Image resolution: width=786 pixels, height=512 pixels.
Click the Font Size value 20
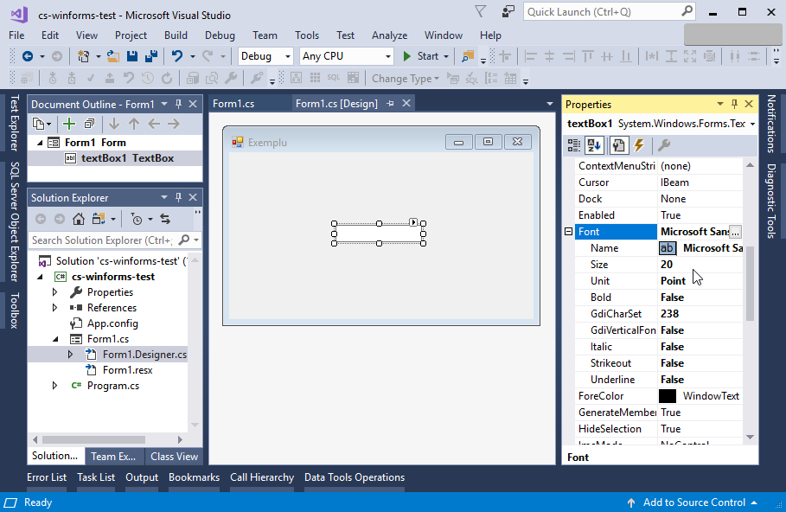pyautogui.click(x=666, y=265)
